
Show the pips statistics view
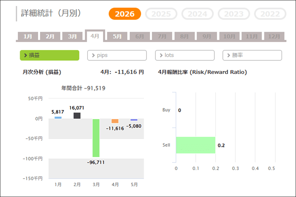pyautogui.click(x=117, y=55)
